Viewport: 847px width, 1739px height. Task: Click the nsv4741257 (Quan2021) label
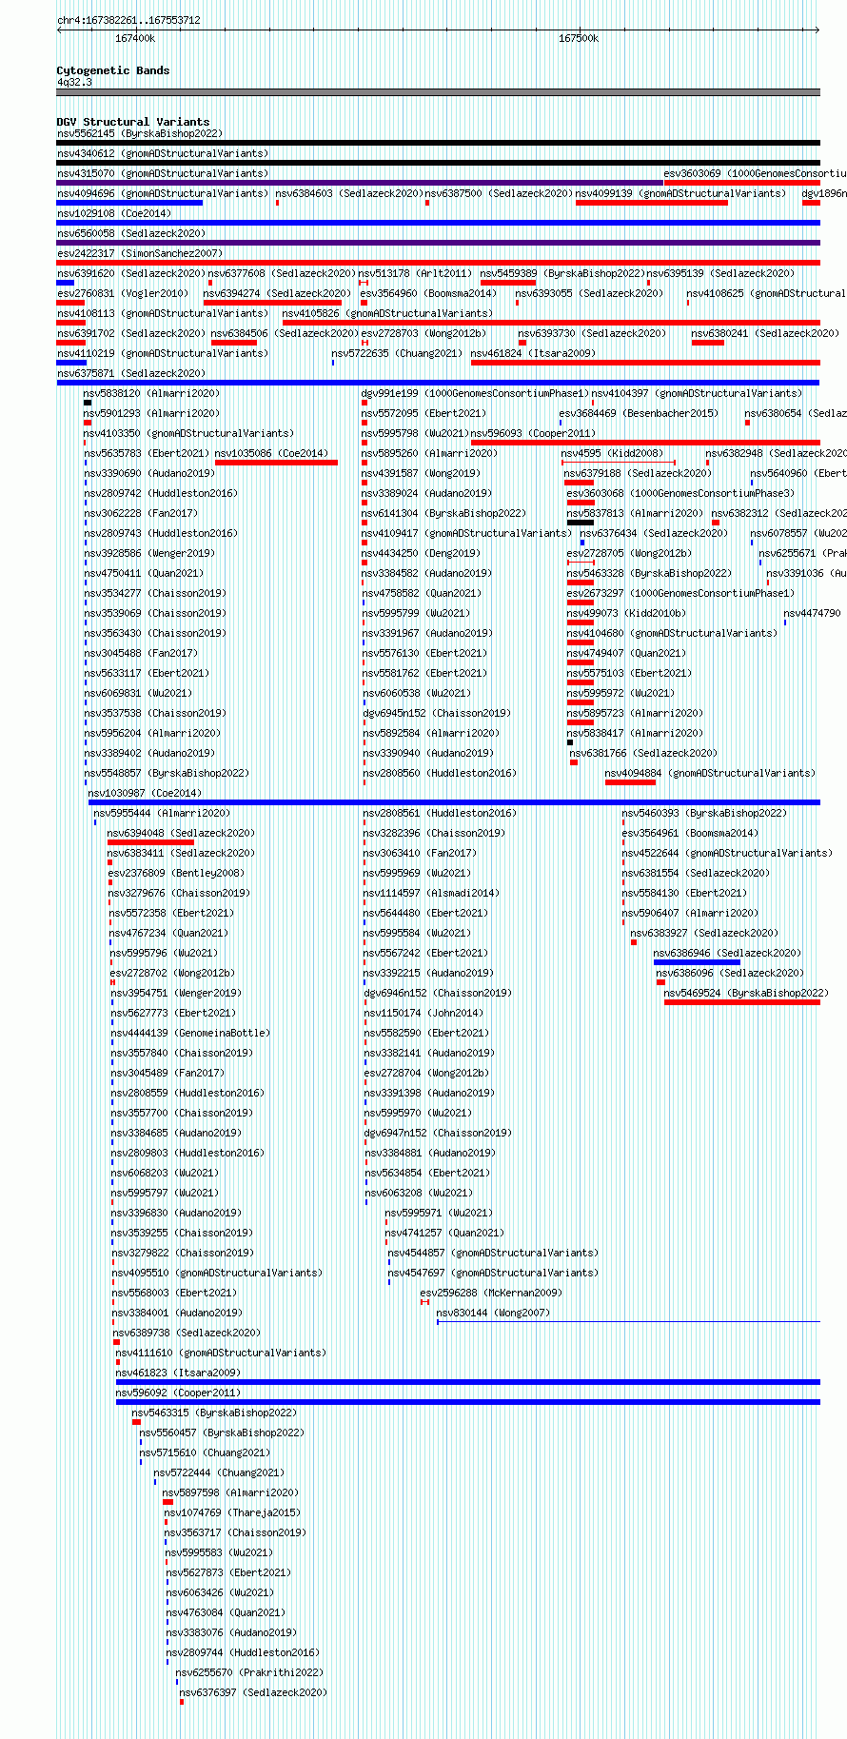tap(444, 1233)
